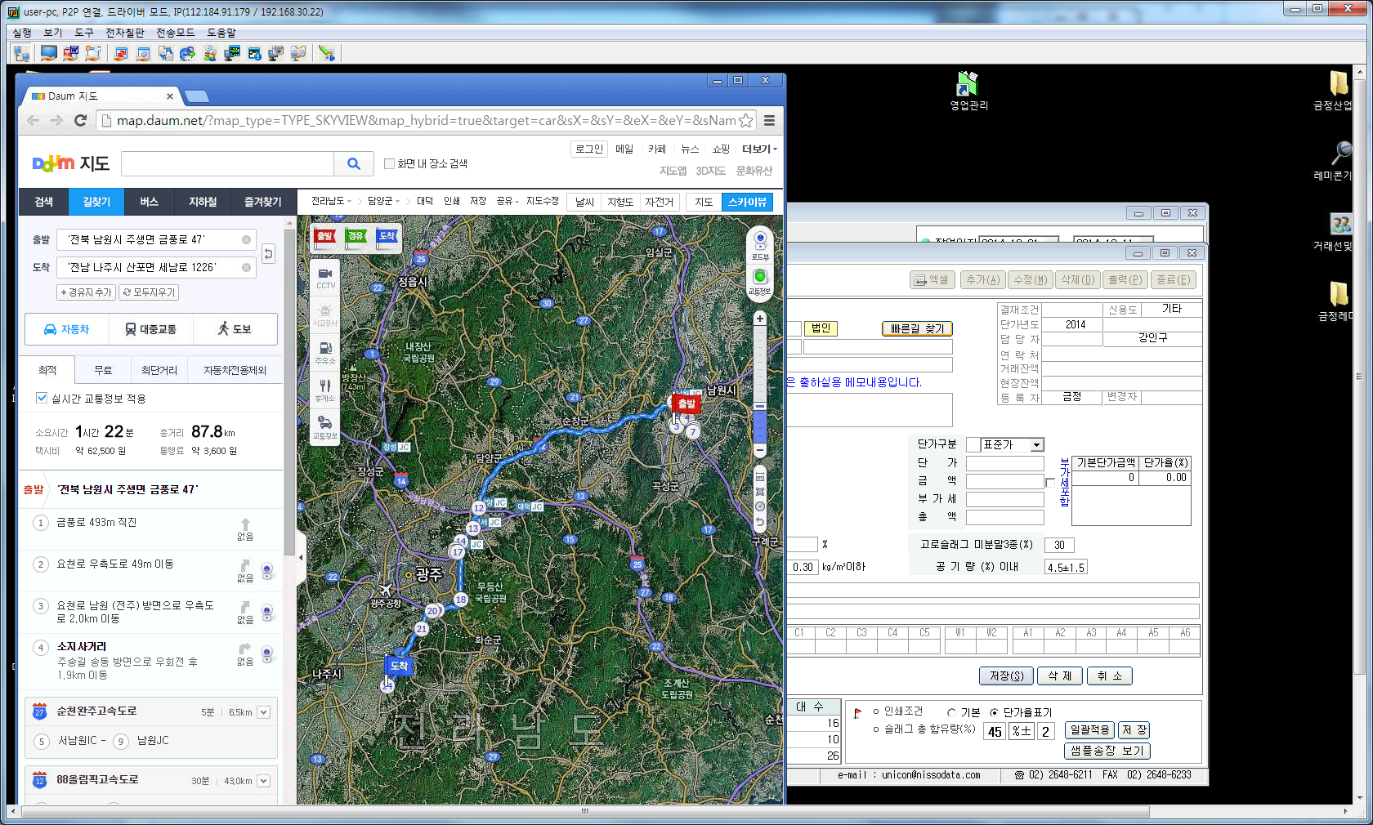Image resolution: width=1373 pixels, height=825 pixels.
Task: Open the 영업관리 desktop shortcut
Action: tap(968, 91)
